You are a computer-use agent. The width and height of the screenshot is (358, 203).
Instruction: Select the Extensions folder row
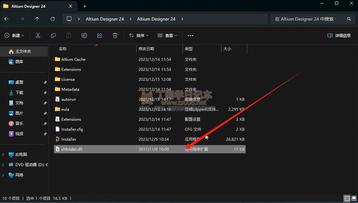(150, 69)
